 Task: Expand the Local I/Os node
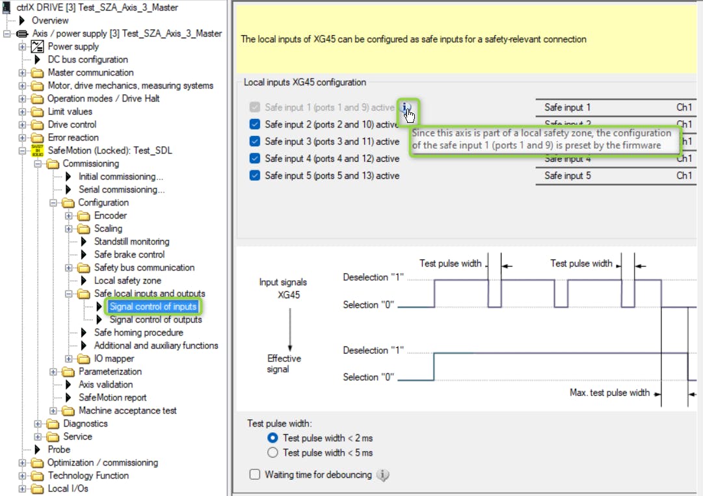pyautogui.click(x=22, y=488)
